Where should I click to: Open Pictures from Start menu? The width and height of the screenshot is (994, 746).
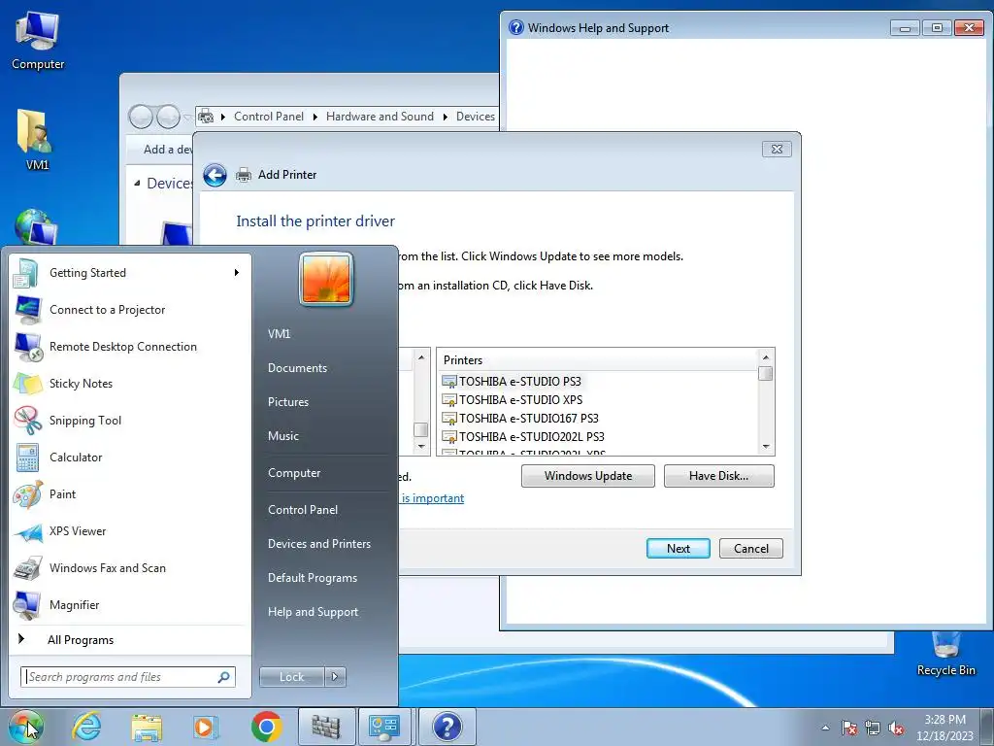(x=288, y=402)
